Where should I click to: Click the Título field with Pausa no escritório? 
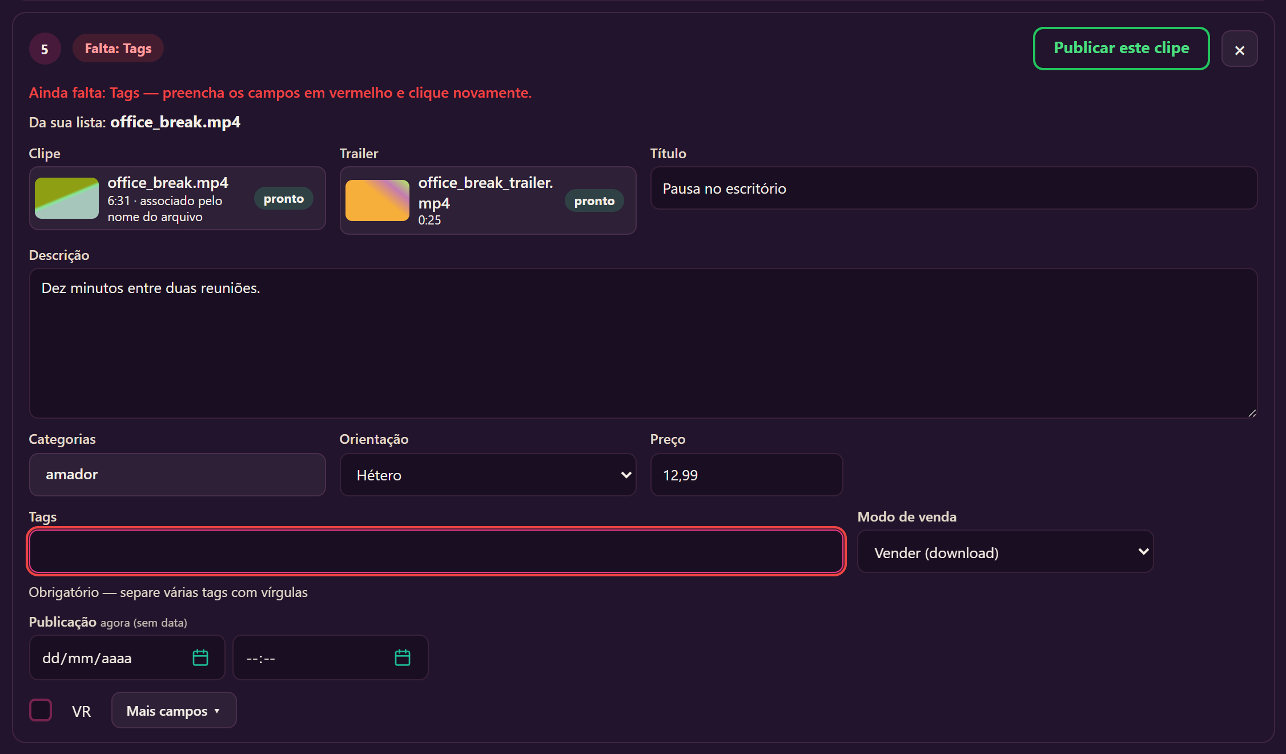pos(954,188)
